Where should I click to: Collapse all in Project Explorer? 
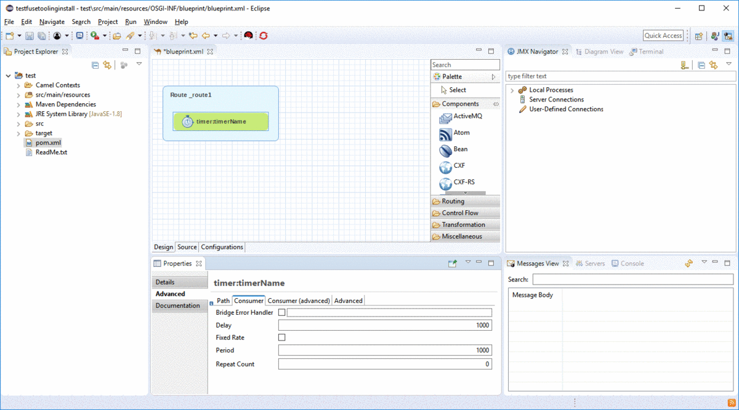tap(95, 65)
